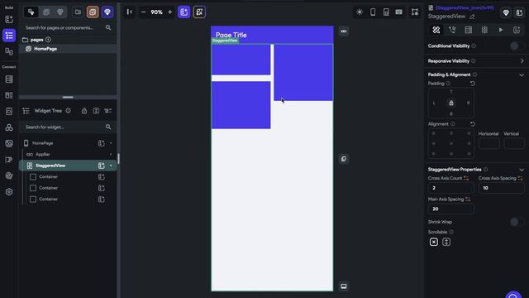The height and width of the screenshot is (298, 529).
Task: Open the actions tab in right panel
Action: (x=452, y=30)
